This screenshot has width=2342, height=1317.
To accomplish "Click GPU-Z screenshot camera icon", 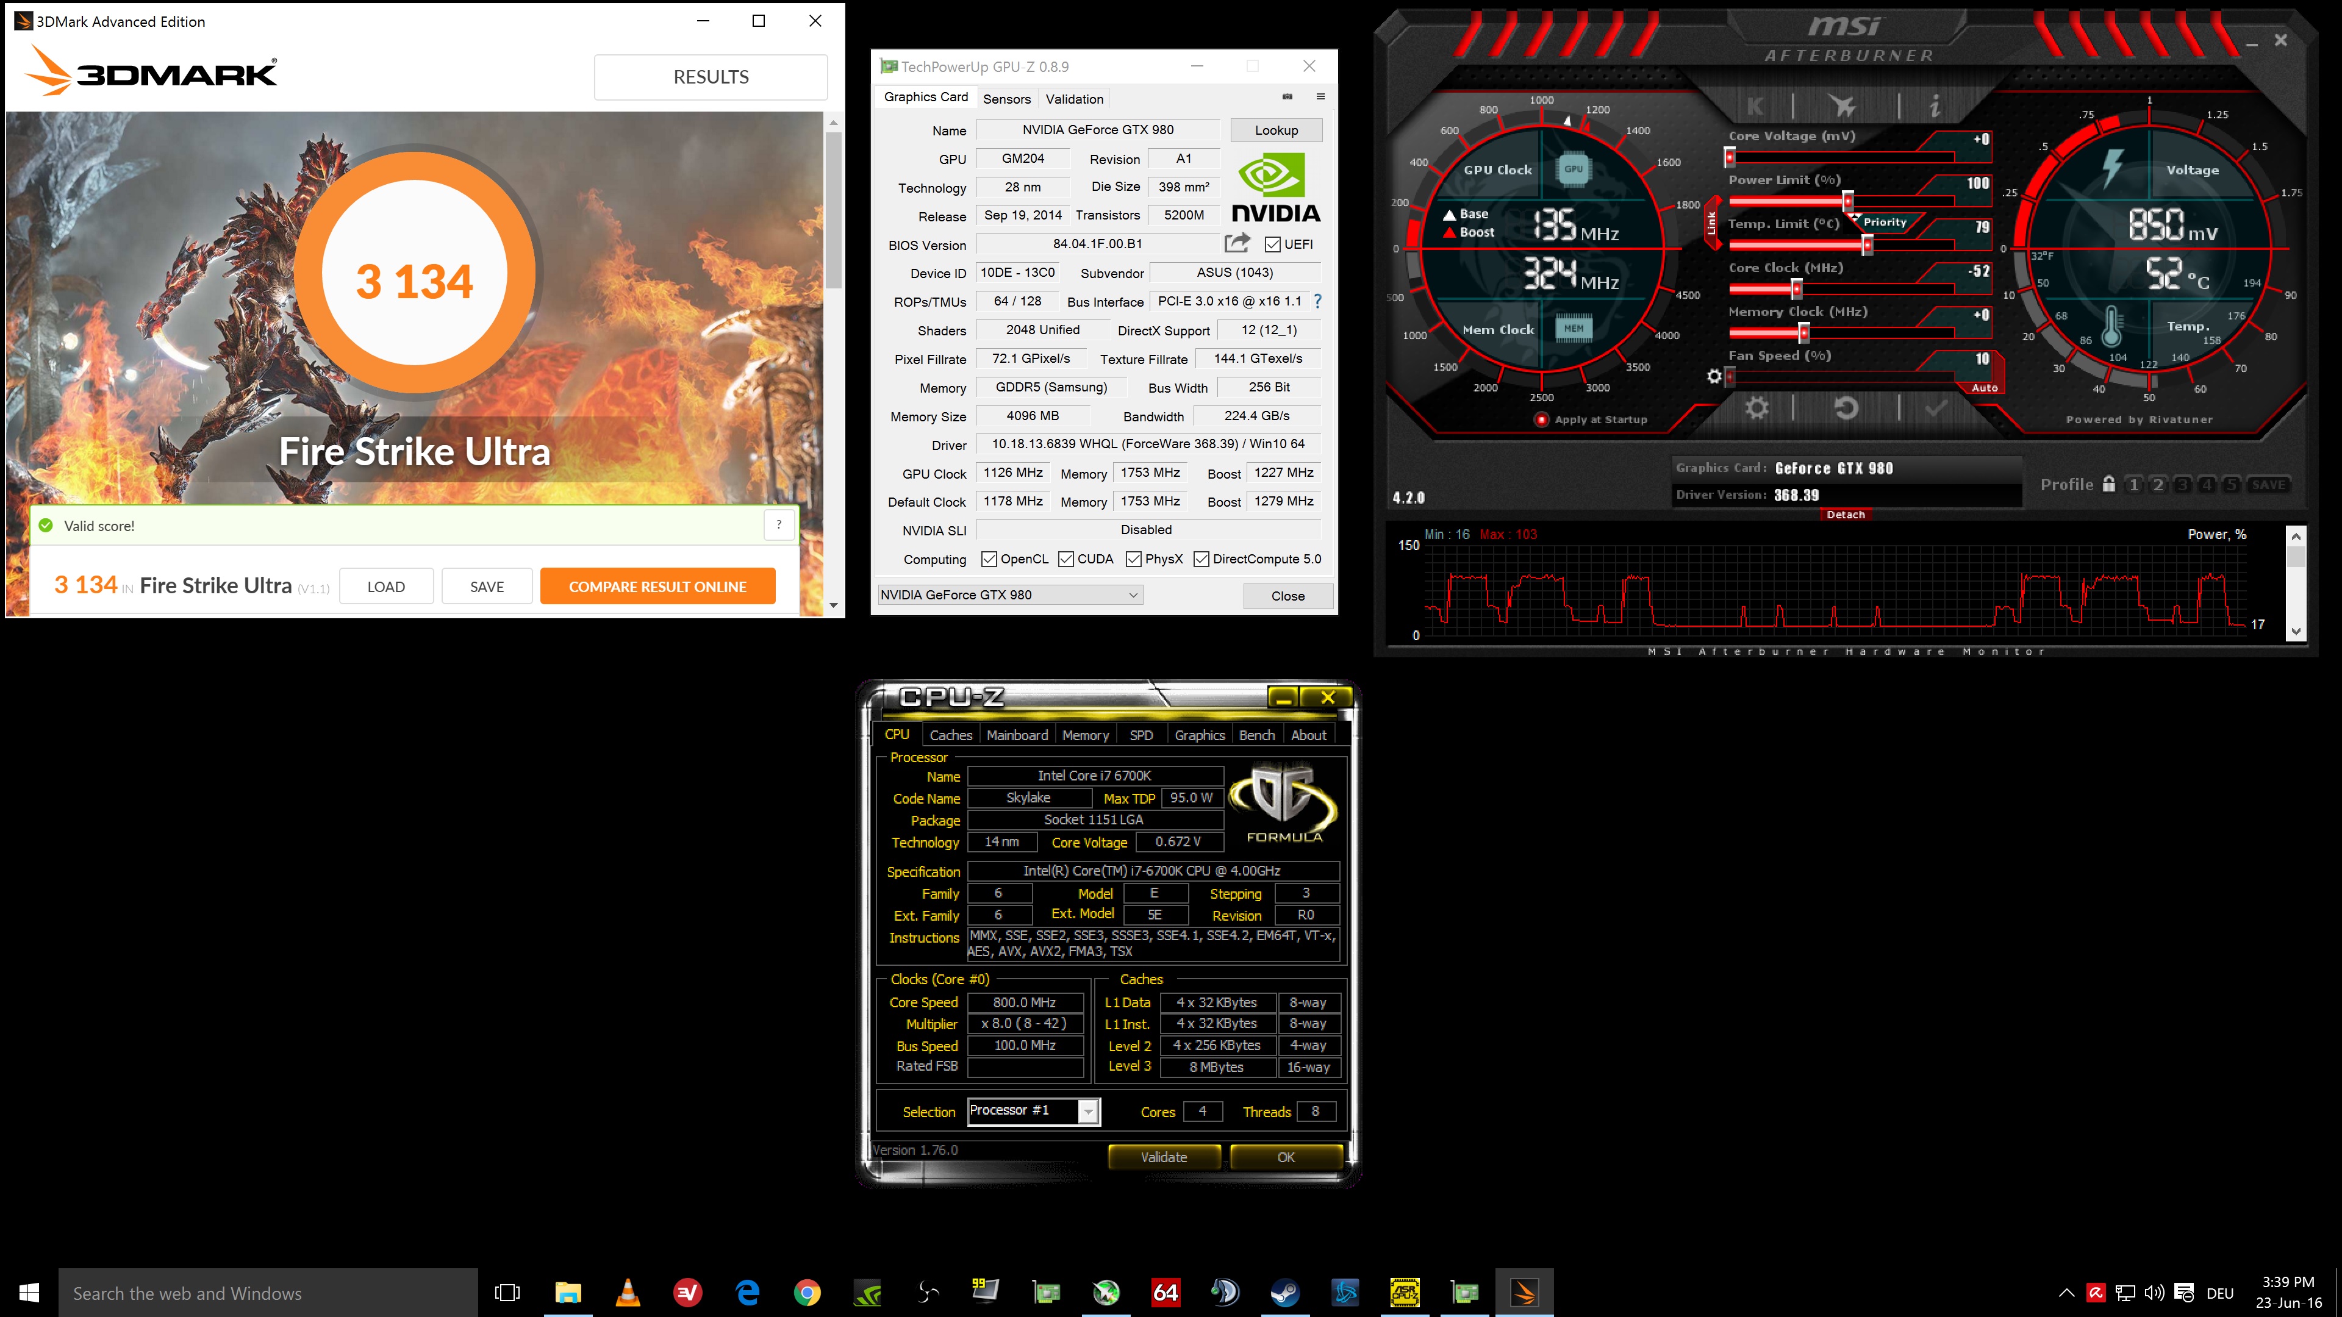I will [x=1287, y=96].
